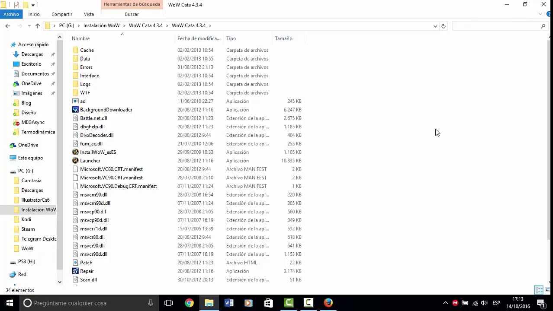This screenshot has height=311, width=553.
Task: Select the Errors folder icon
Action: [x=75, y=67]
